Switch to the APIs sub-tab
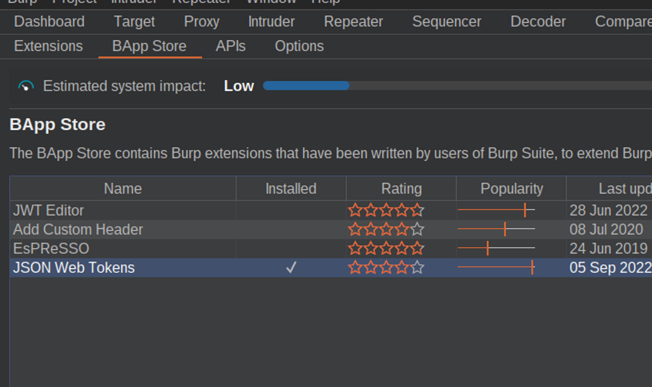 (230, 46)
